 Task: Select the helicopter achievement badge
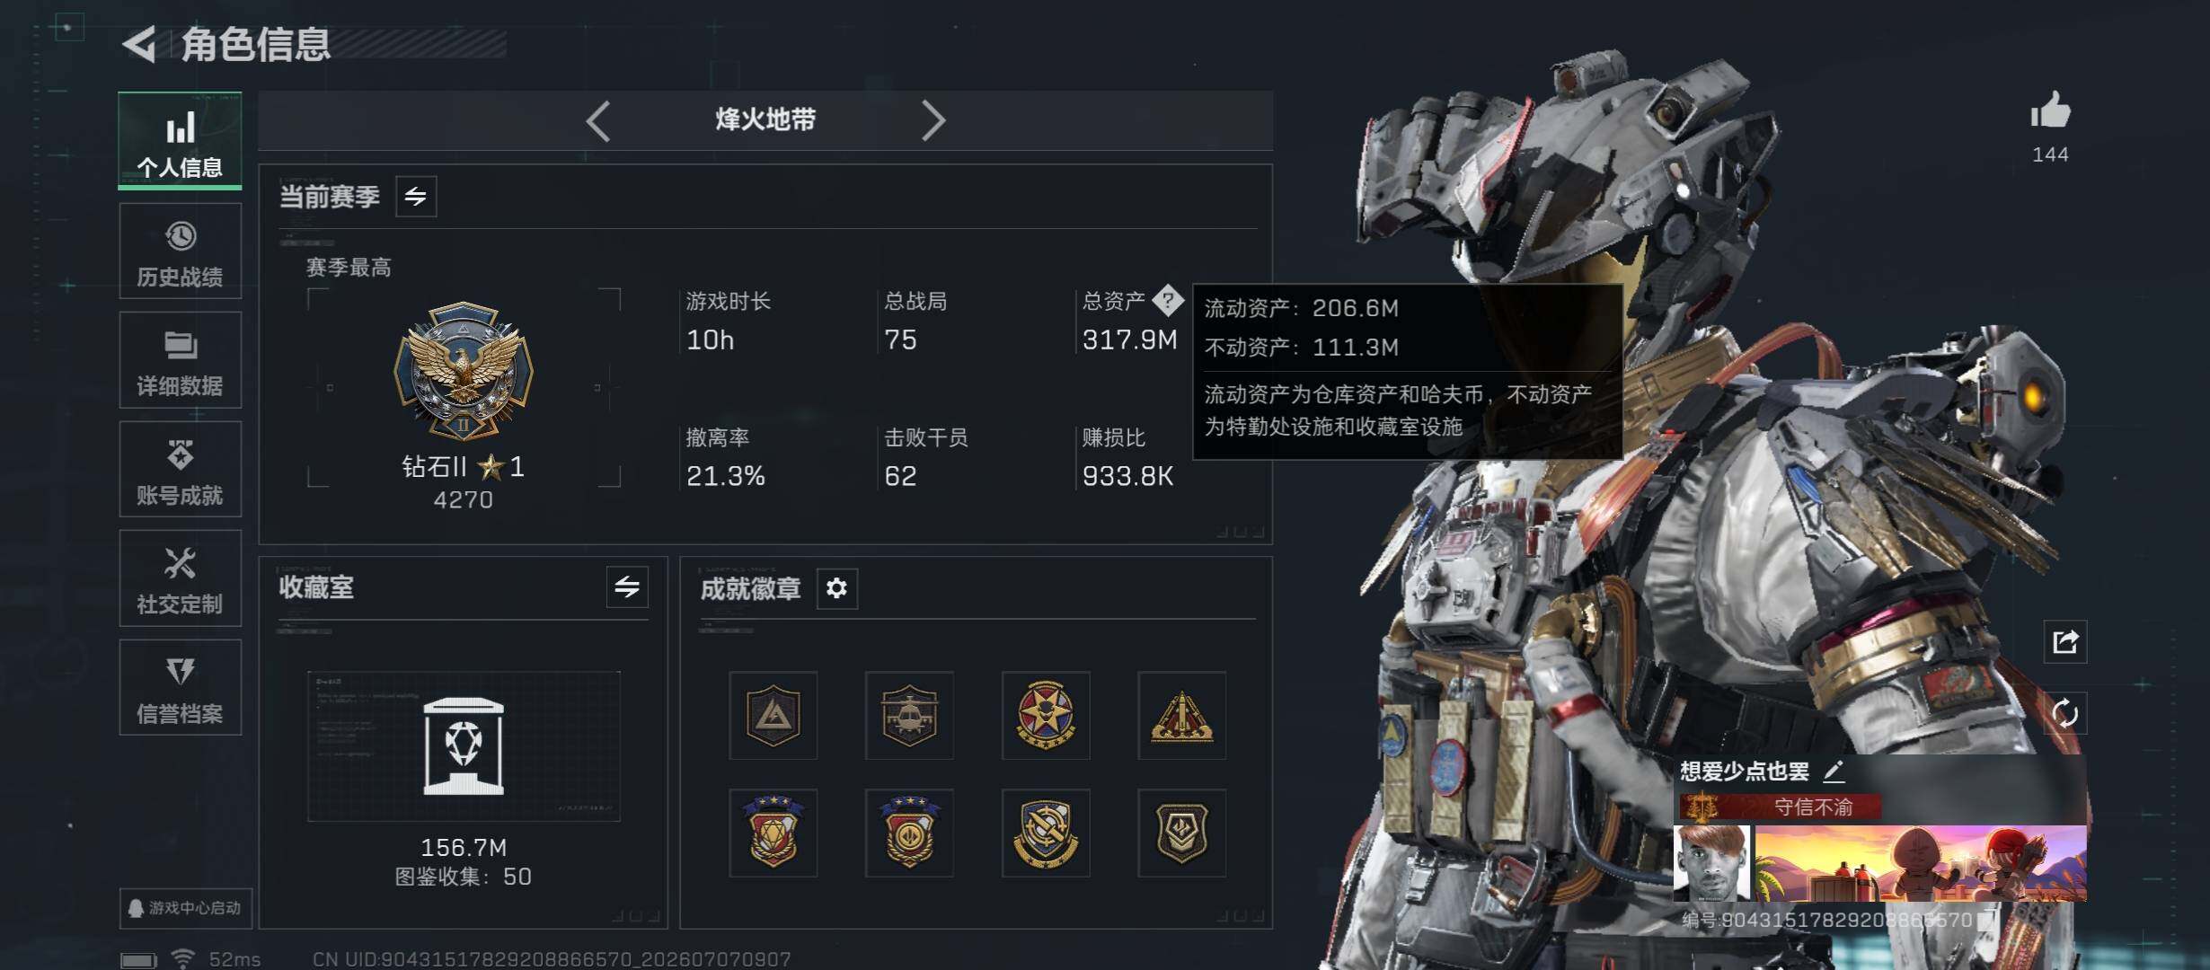(x=909, y=716)
